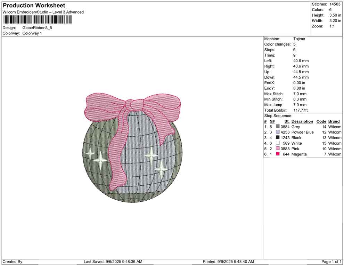Click the Grey thread color swatch
Image resolution: width=344 pixels, height=265 pixels.
tap(278, 127)
